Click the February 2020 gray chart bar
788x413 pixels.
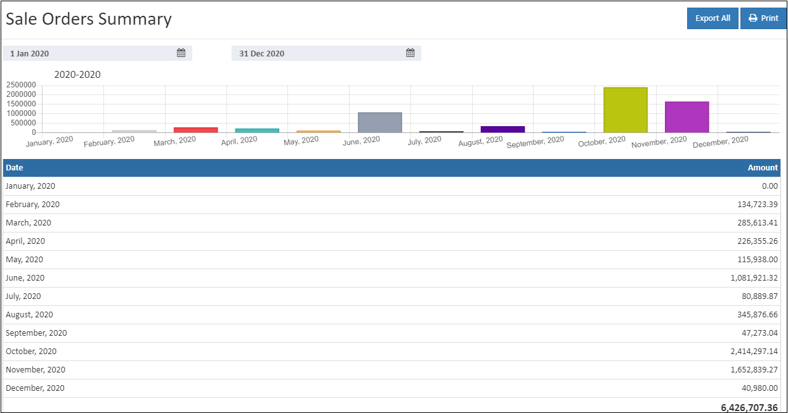(x=135, y=131)
